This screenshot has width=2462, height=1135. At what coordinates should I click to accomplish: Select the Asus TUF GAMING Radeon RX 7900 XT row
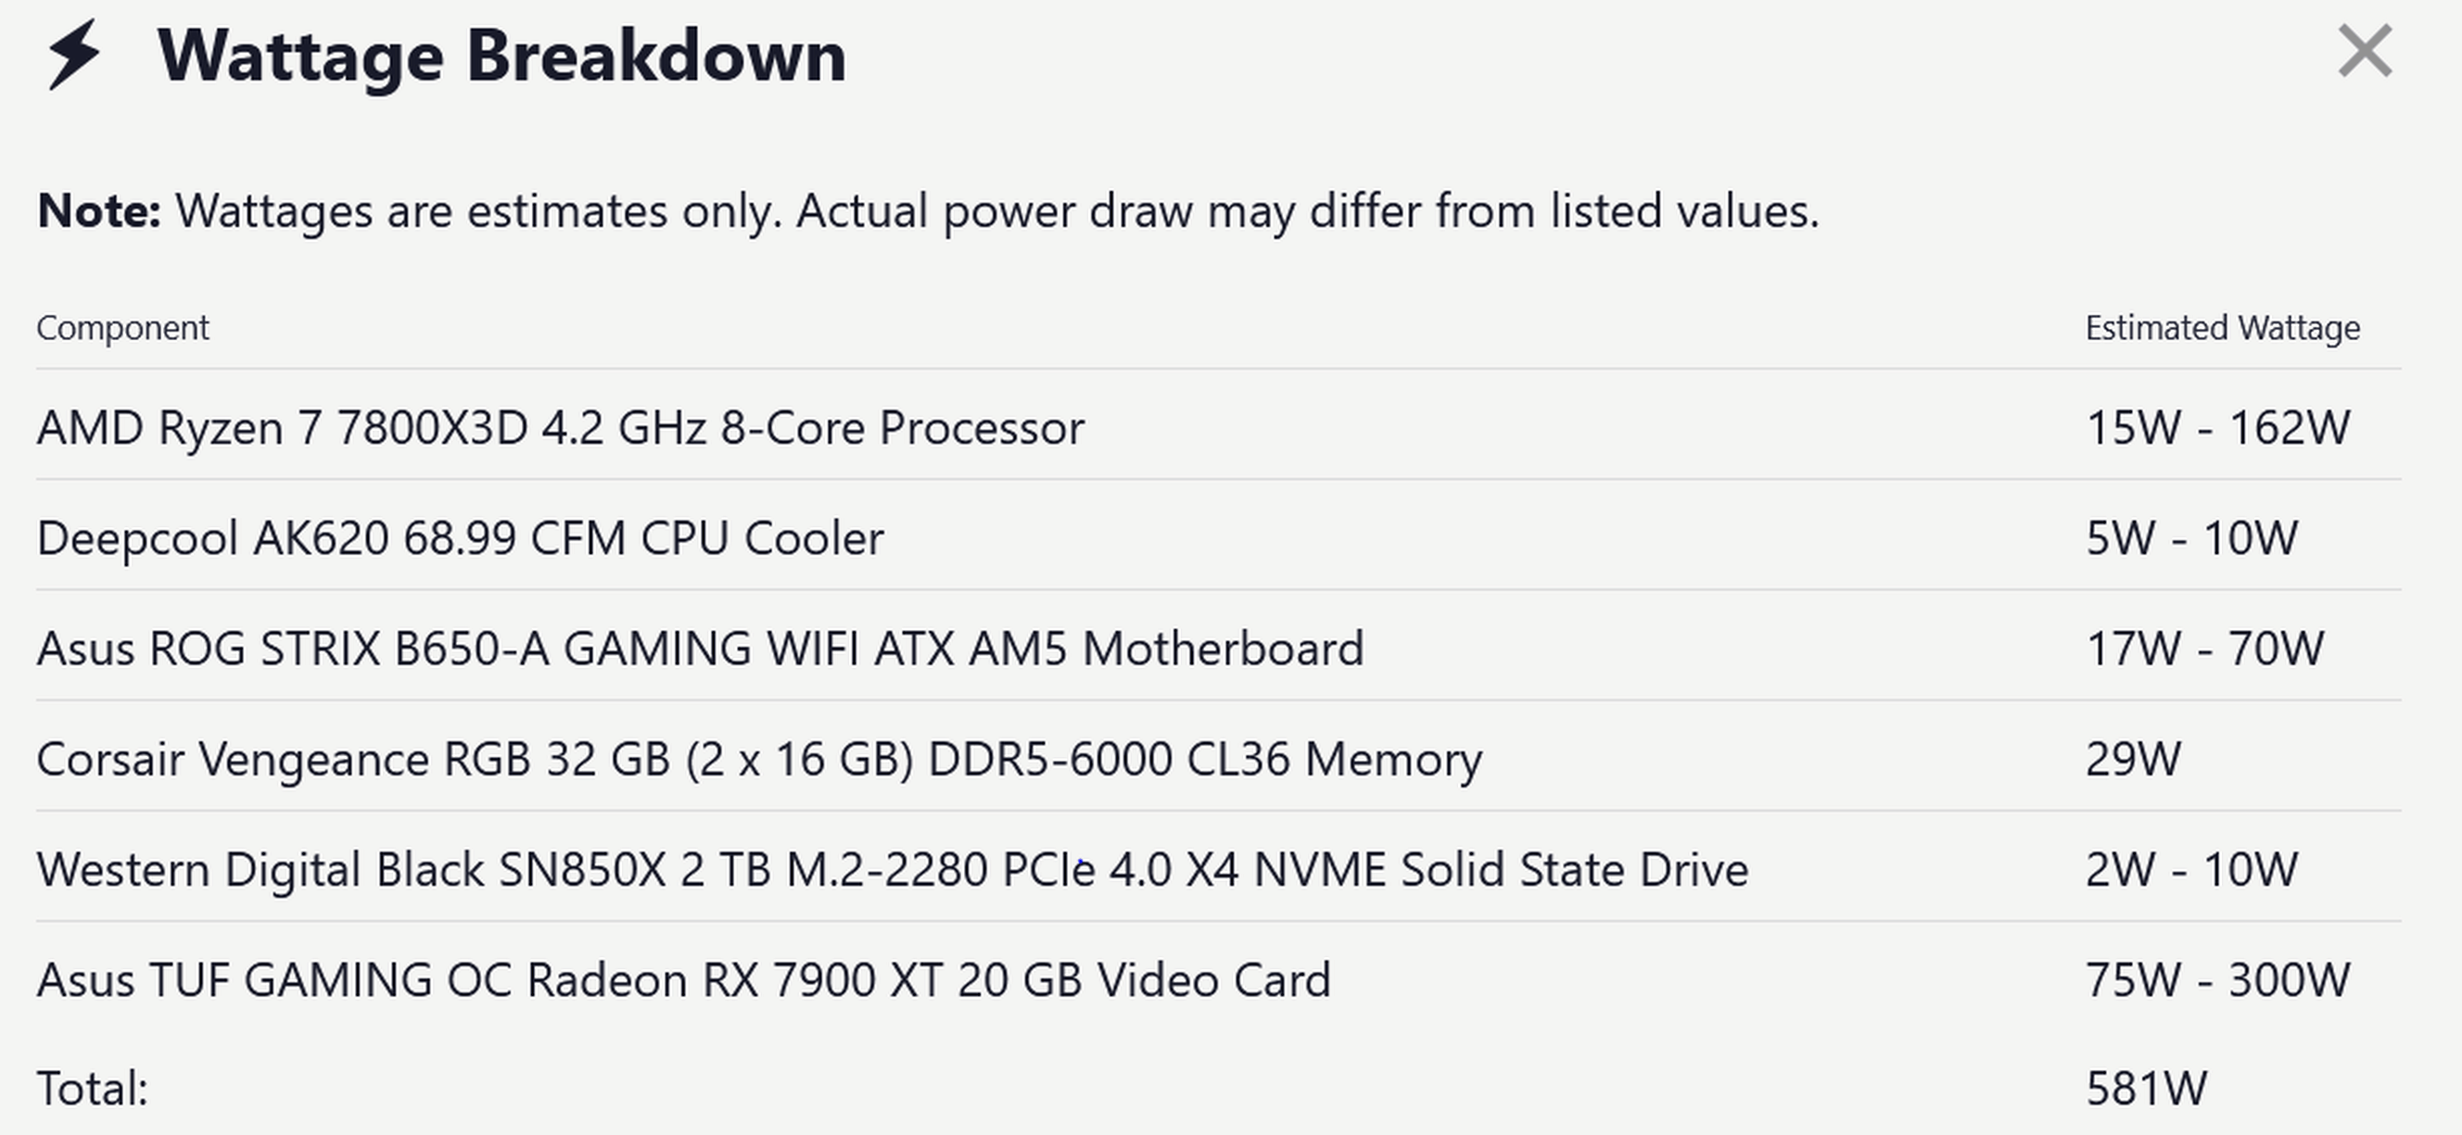point(1219,978)
